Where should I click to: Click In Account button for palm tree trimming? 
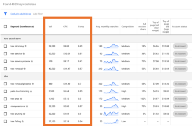tap(180, 91)
